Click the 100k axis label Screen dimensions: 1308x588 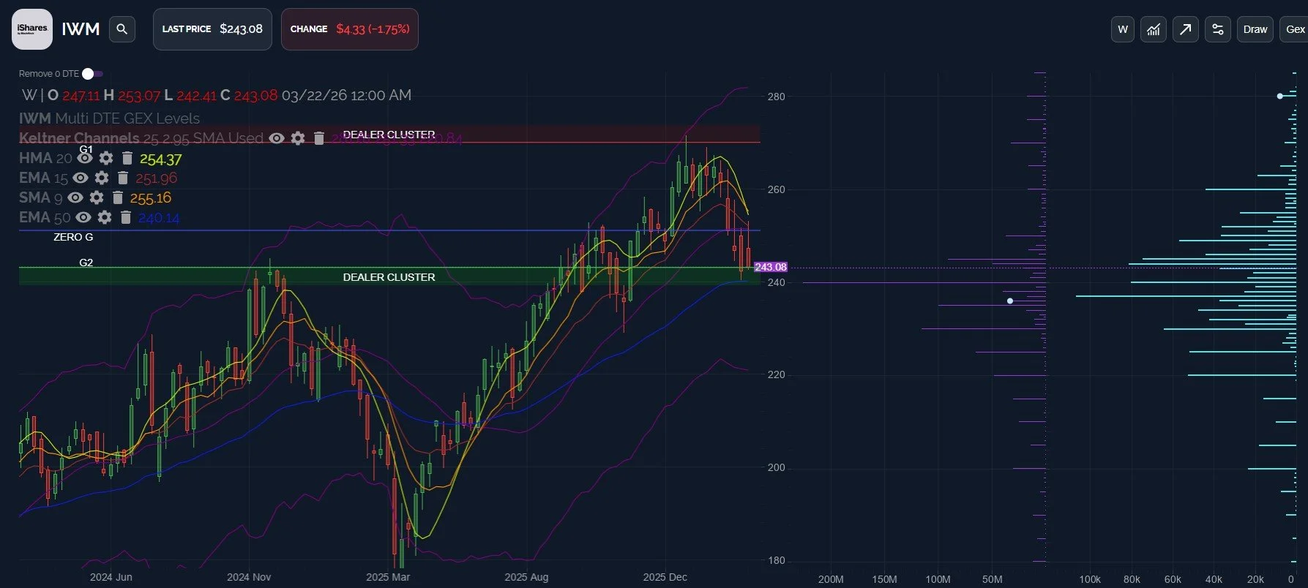(1090, 579)
